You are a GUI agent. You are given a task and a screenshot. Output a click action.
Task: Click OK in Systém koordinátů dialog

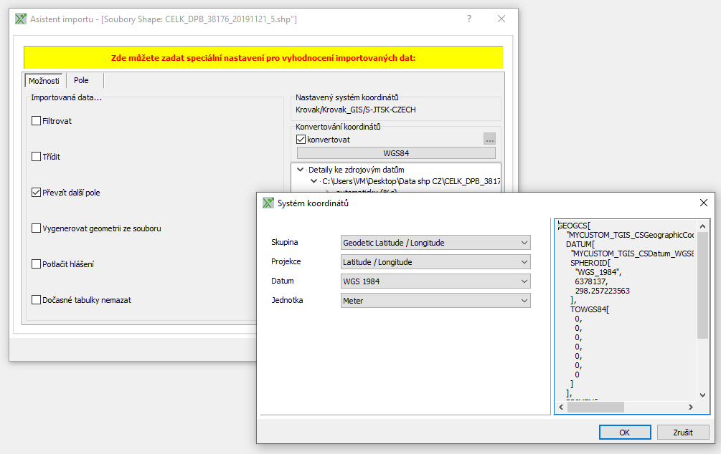(x=625, y=432)
